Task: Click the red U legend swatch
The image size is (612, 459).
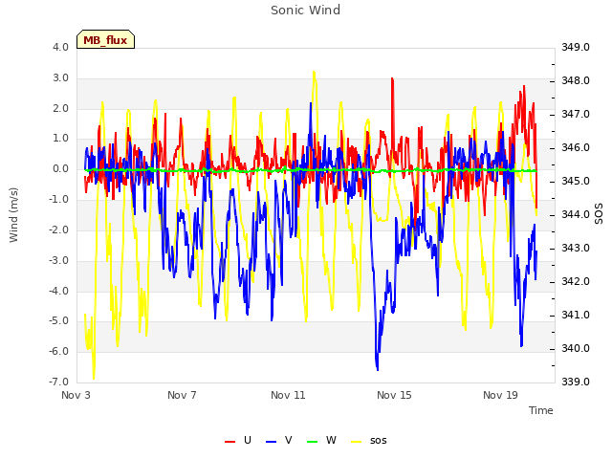Action: click(x=229, y=441)
